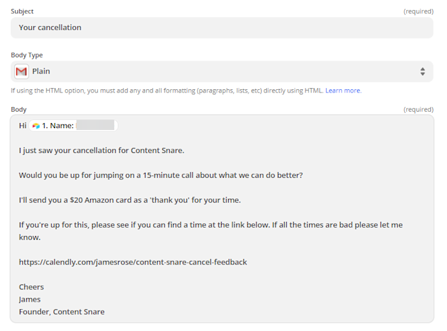Click the Gmail icon in Body Type
Image resolution: width=447 pixels, height=331 pixels.
pos(21,71)
